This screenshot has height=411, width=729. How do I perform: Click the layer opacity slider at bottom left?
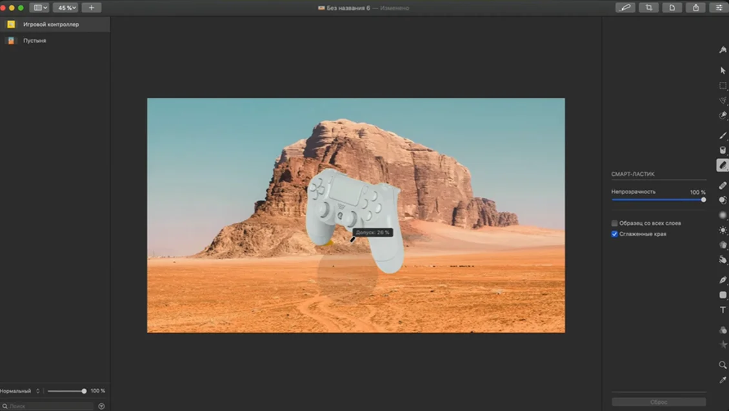pyautogui.click(x=66, y=391)
